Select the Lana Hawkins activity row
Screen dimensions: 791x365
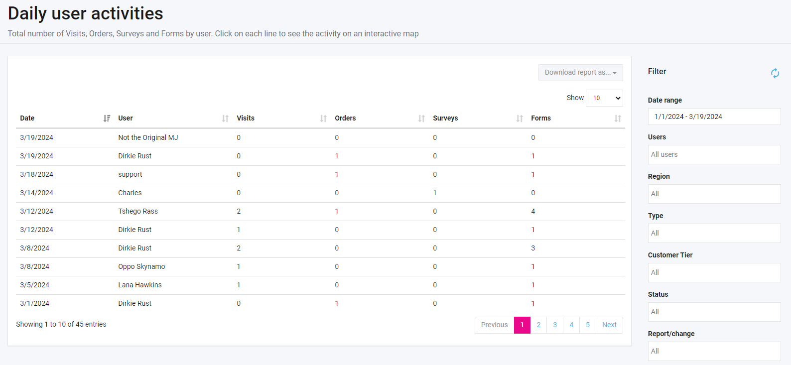click(x=140, y=285)
